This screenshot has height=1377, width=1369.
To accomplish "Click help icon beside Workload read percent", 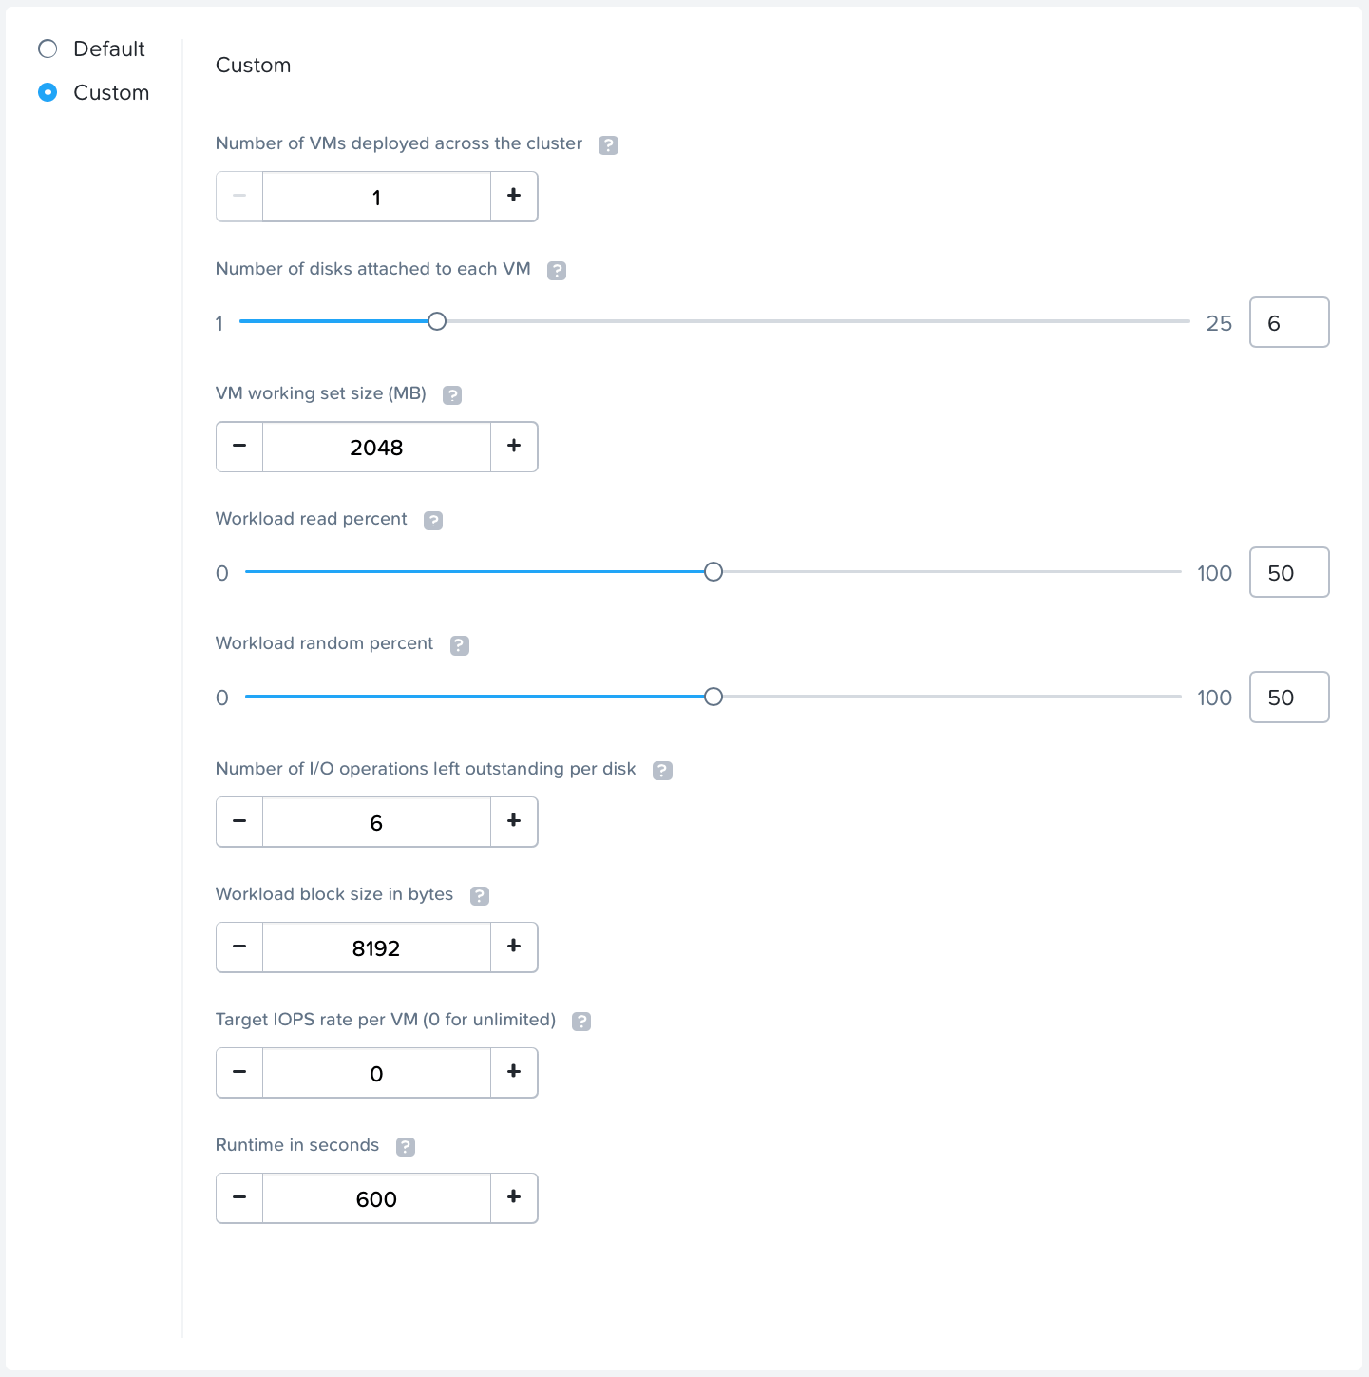I will (x=433, y=521).
